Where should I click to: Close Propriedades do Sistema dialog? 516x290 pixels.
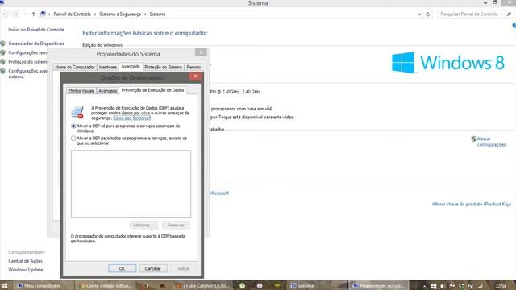point(201,52)
